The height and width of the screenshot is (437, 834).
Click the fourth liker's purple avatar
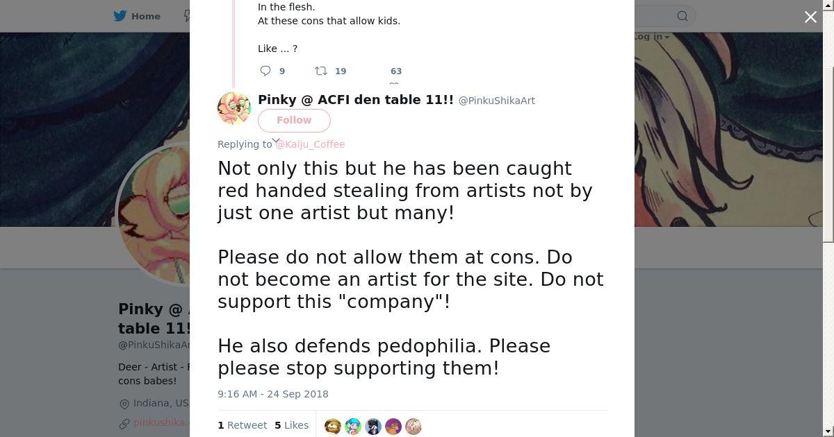click(393, 426)
